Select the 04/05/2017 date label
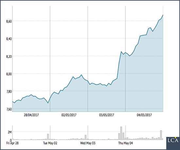 tap(144, 115)
